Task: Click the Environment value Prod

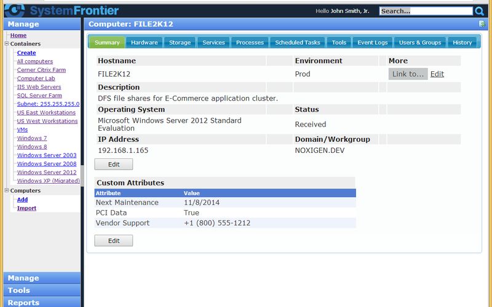Action: (x=303, y=74)
